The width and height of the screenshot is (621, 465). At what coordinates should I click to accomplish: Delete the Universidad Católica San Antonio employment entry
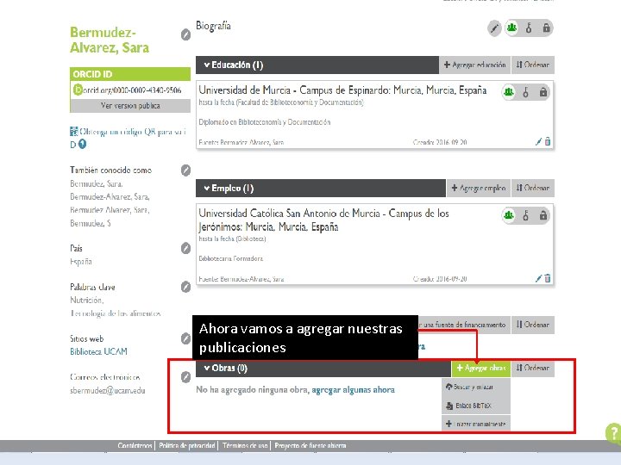pyautogui.click(x=548, y=278)
